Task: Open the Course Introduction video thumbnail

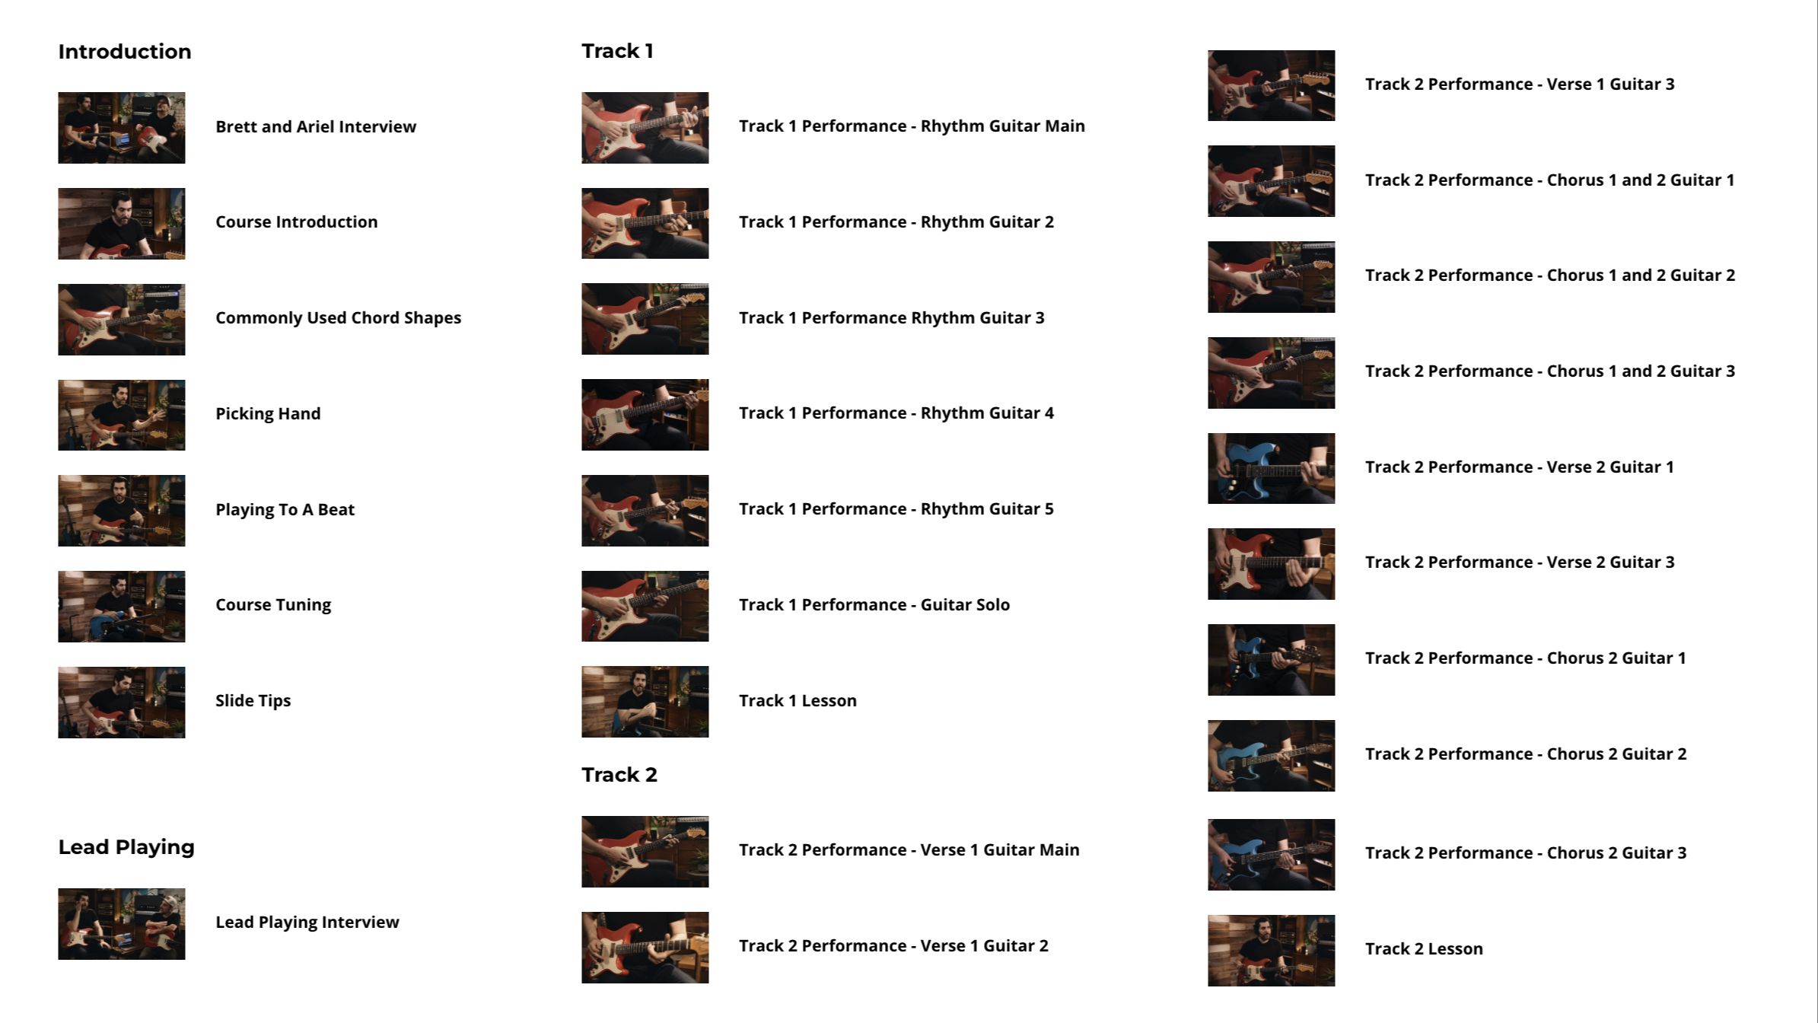Action: (121, 224)
